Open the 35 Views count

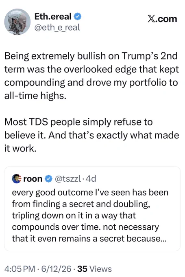(94, 269)
